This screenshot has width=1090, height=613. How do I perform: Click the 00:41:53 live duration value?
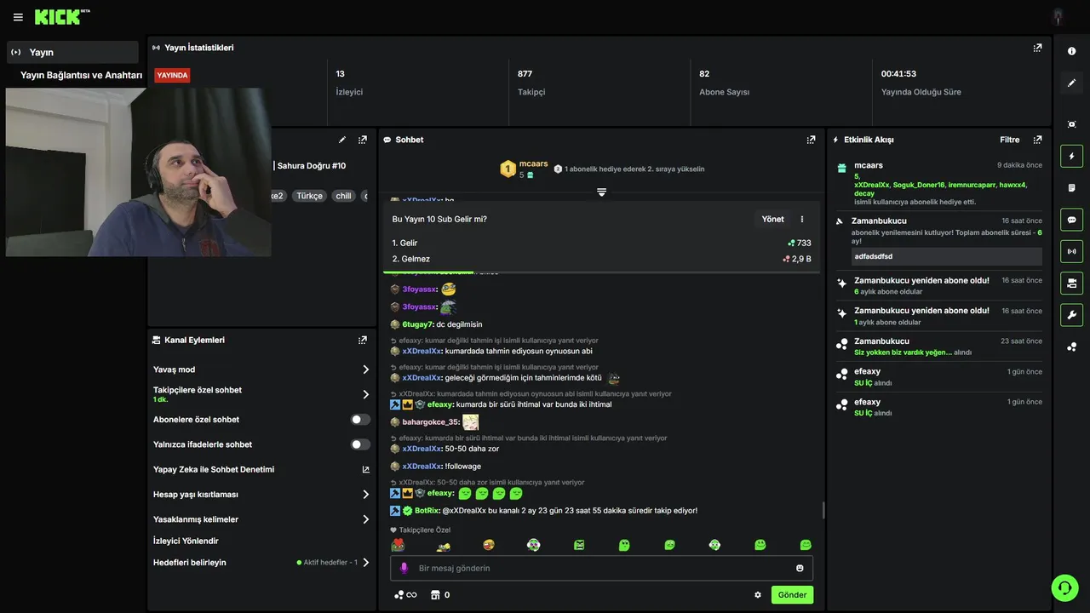pos(898,74)
